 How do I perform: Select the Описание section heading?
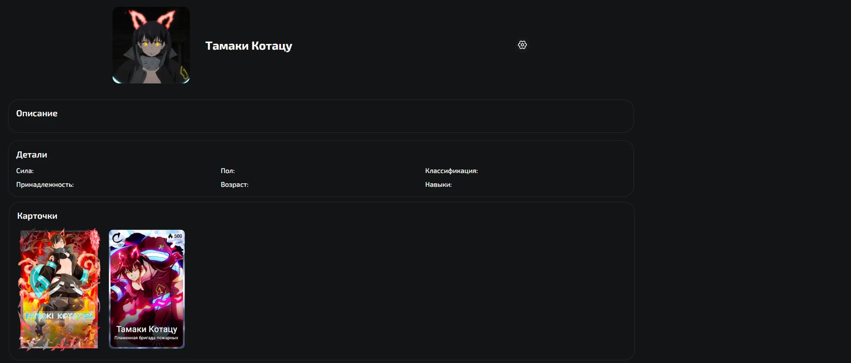pos(37,113)
